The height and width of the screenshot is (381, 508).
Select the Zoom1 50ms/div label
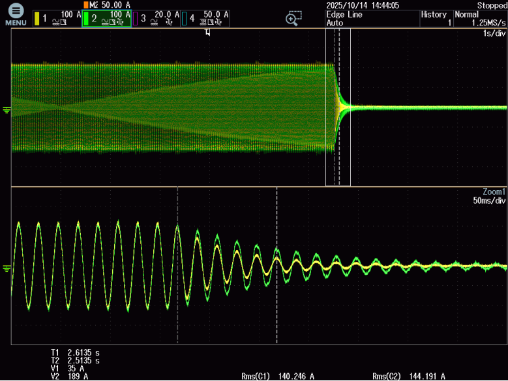491,196
